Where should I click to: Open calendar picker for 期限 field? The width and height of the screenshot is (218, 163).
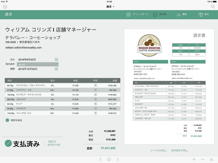pyautogui.click(x=56, y=69)
